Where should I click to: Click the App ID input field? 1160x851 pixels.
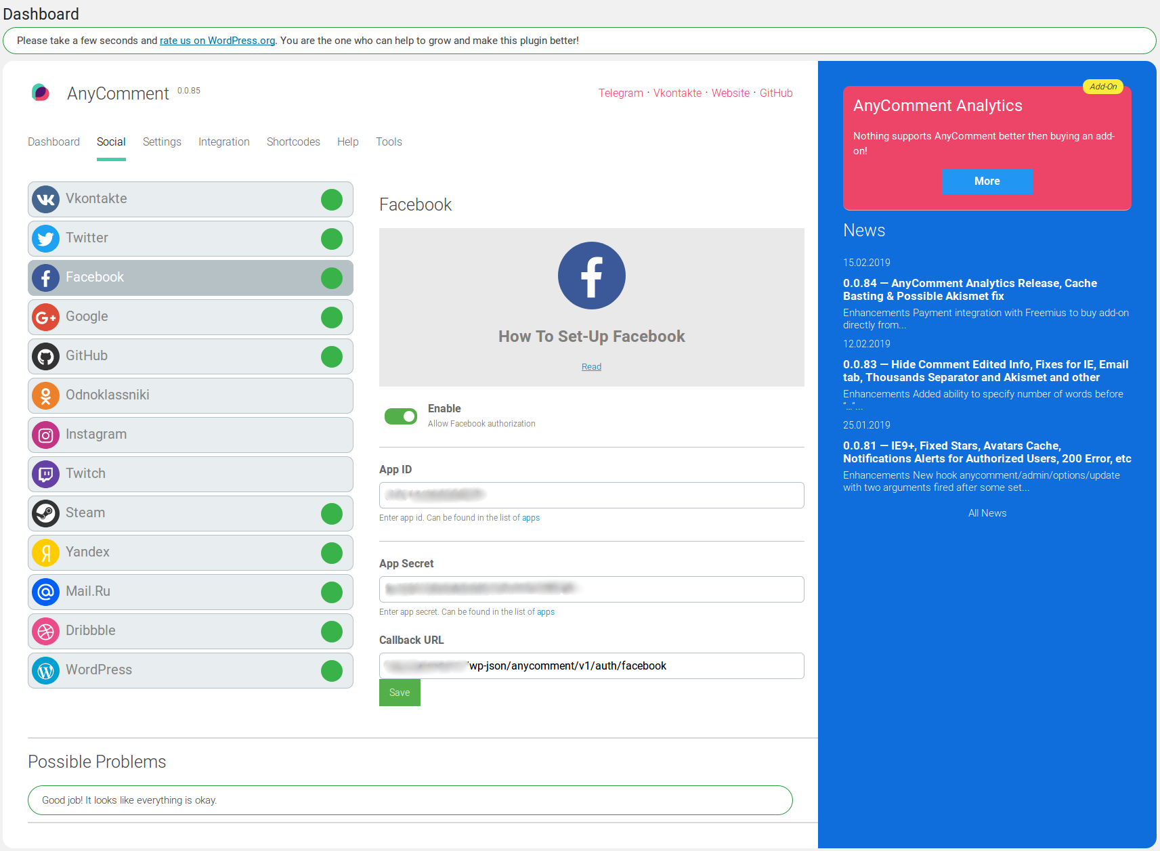[x=592, y=495]
